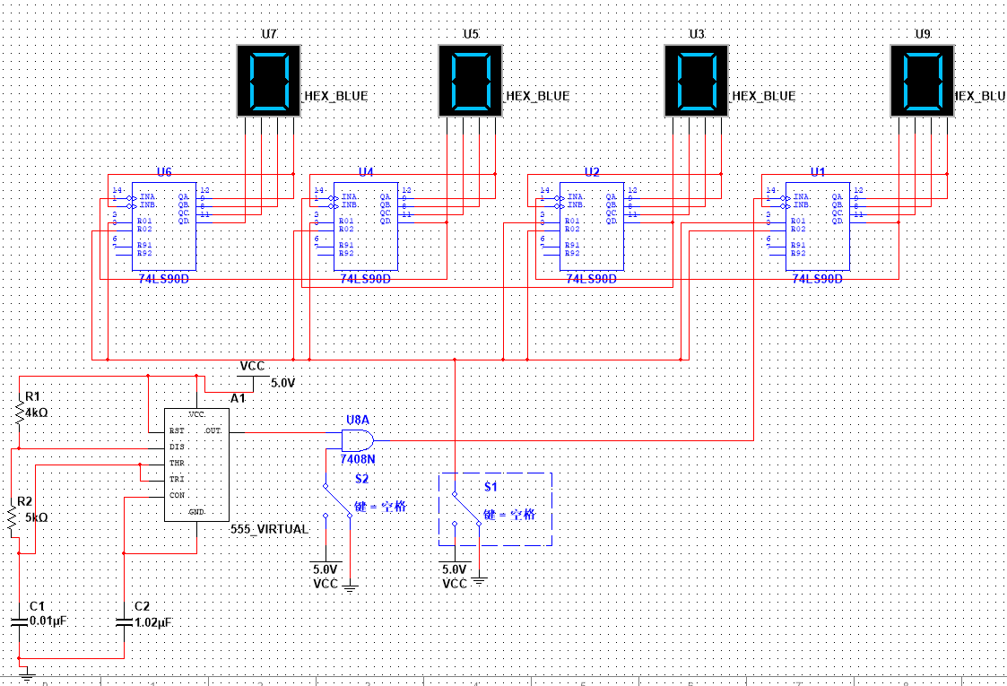Screen dimensions: 1007x686
Task: Select capacitor C1 0.01µF
Action: pos(19,621)
